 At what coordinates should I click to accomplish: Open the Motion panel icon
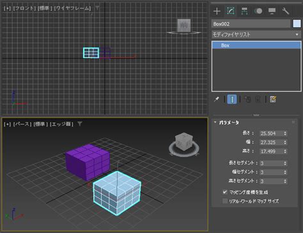point(258,11)
